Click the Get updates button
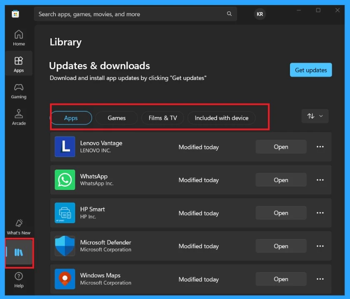350x299 pixels. [311, 70]
